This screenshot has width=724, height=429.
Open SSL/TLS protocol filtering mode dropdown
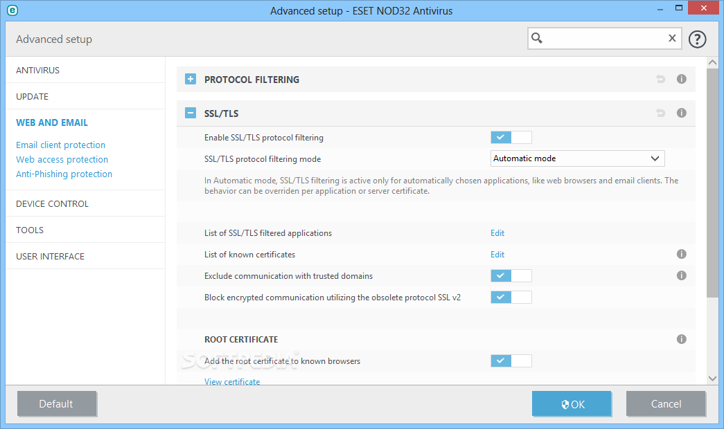tap(577, 158)
